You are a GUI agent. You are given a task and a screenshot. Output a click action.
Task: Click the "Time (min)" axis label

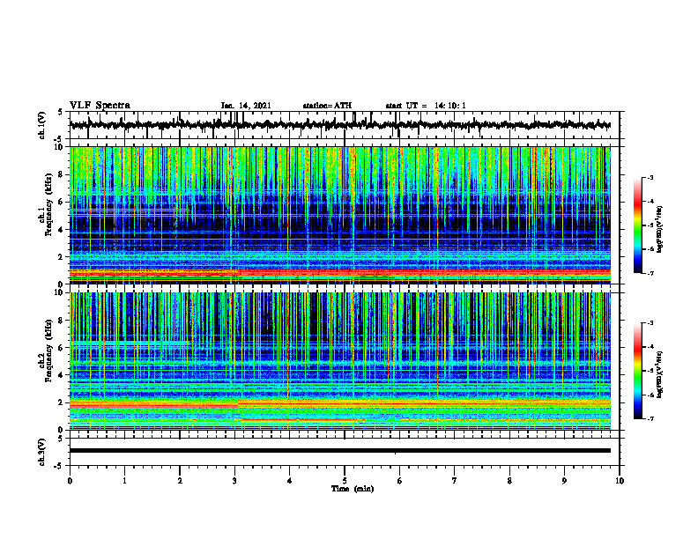(353, 489)
